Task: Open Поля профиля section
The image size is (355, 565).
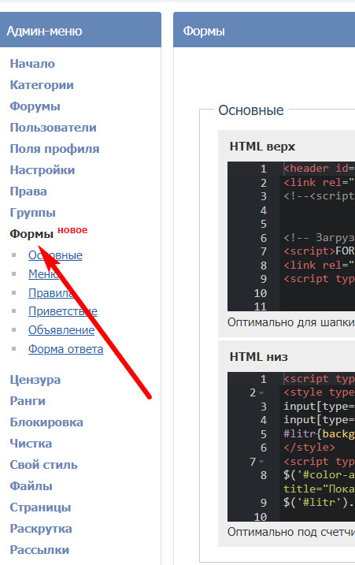Action: pos(55,149)
